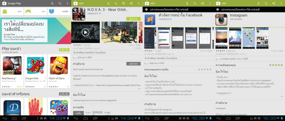Image resolution: width=285 pixels, height=121 pixels.
Task: Open Real Boxing card options menu dots
Action: (x=22, y=78)
